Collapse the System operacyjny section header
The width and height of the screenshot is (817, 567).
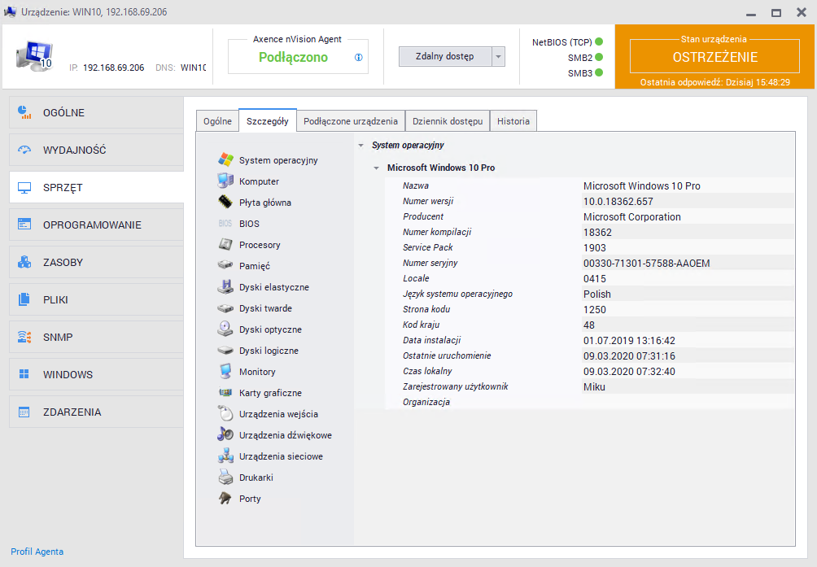coord(360,145)
